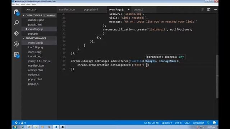Click the system clock in taskbar
Screen dimensions: 230x129
212,127
